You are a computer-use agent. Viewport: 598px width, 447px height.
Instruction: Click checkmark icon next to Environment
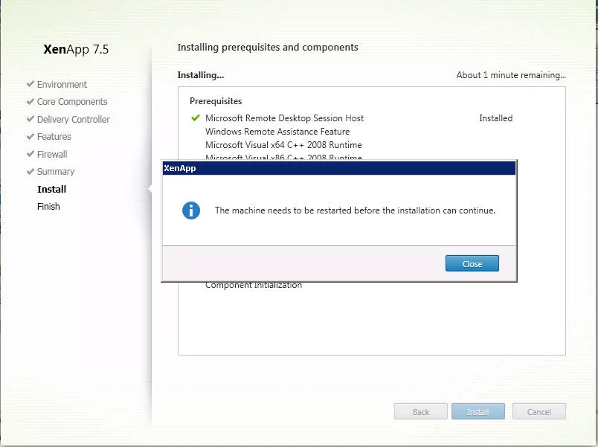tap(30, 84)
